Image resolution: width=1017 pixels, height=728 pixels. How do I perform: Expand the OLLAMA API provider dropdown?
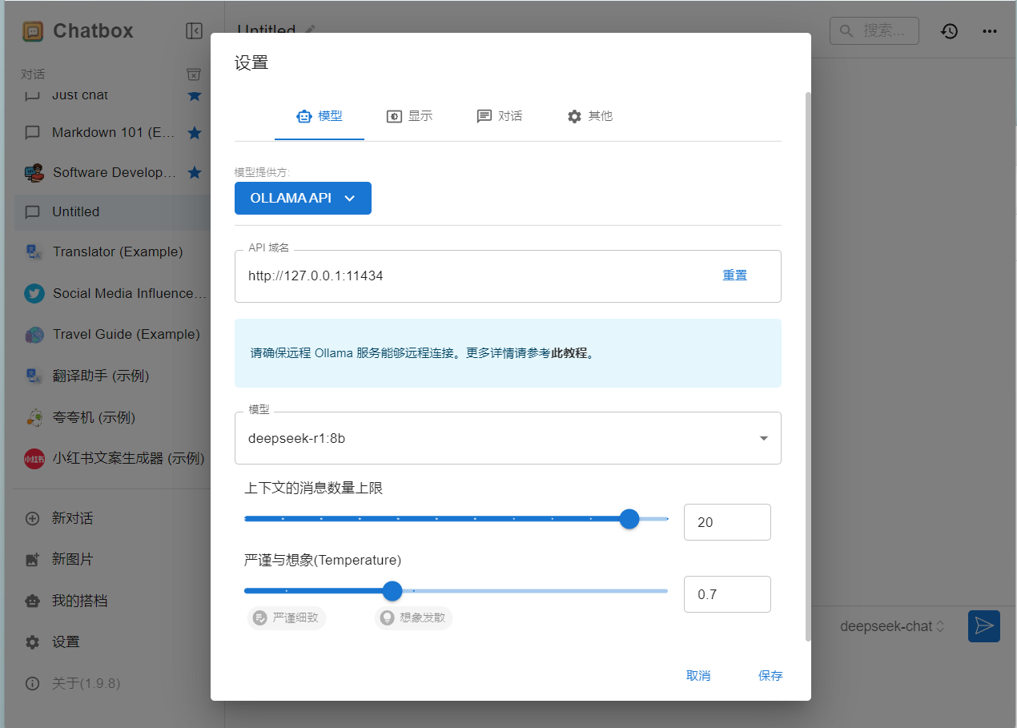coord(303,199)
